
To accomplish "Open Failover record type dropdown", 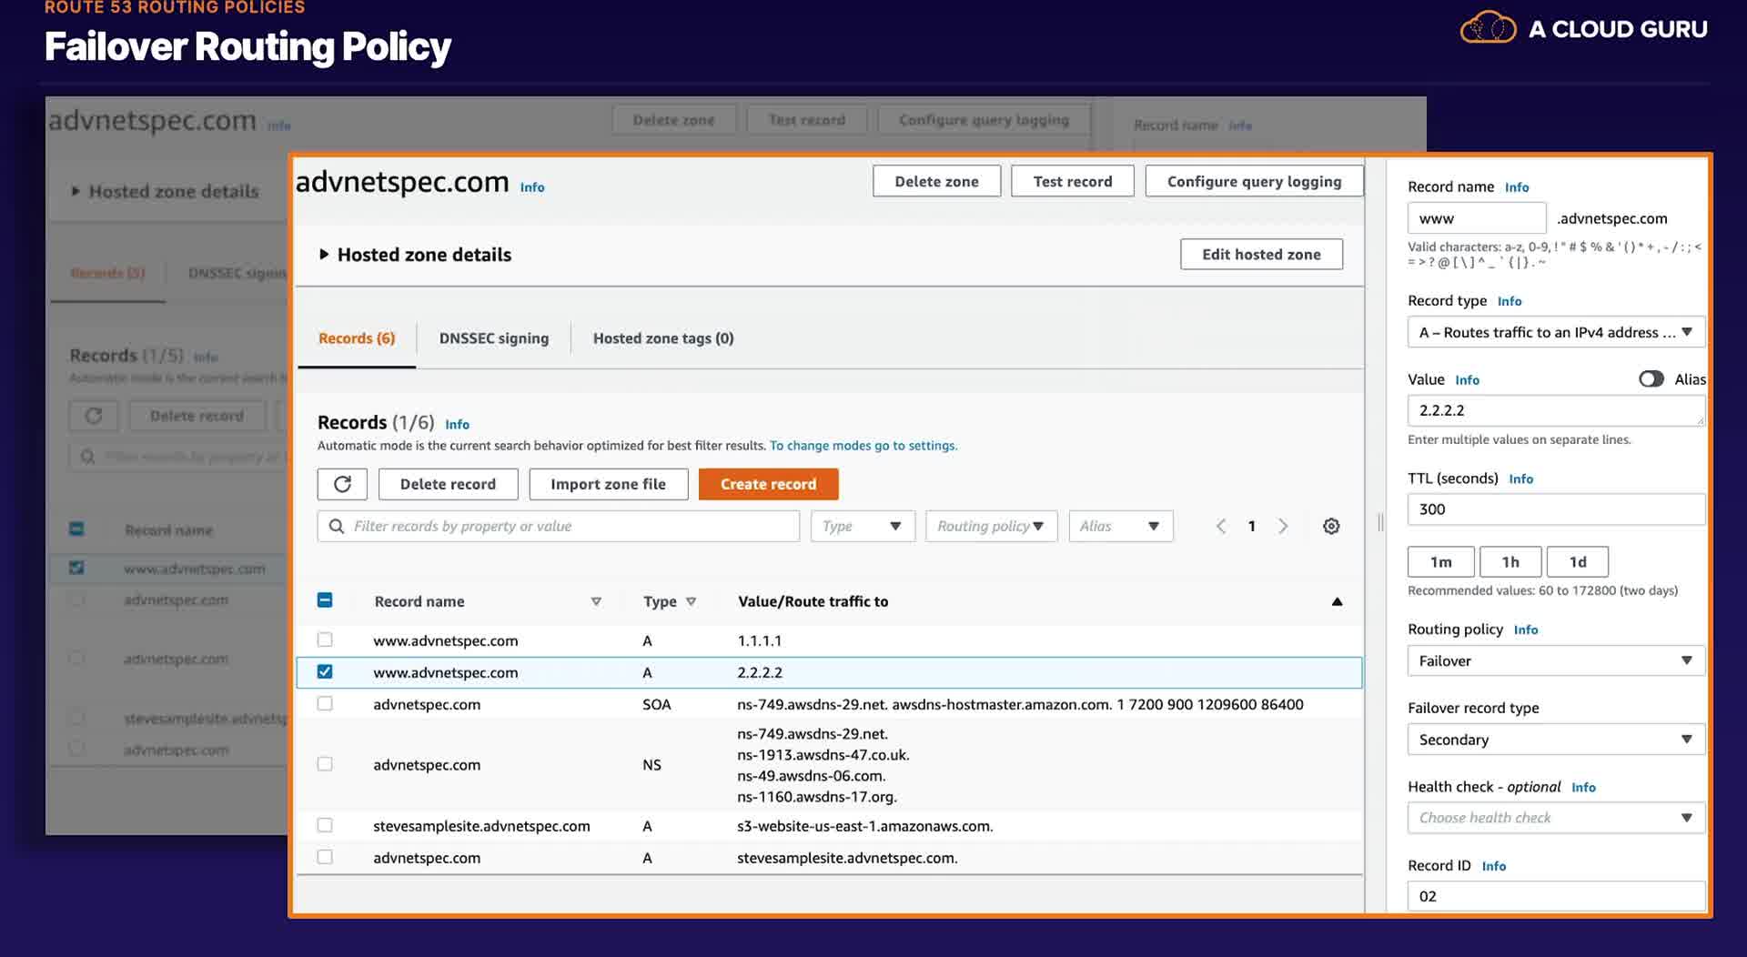I will (x=1556, y=740).
